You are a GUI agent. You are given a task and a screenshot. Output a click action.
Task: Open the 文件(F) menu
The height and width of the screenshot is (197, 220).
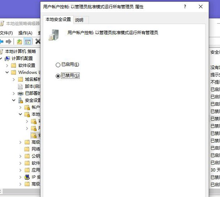click(6, 33)
